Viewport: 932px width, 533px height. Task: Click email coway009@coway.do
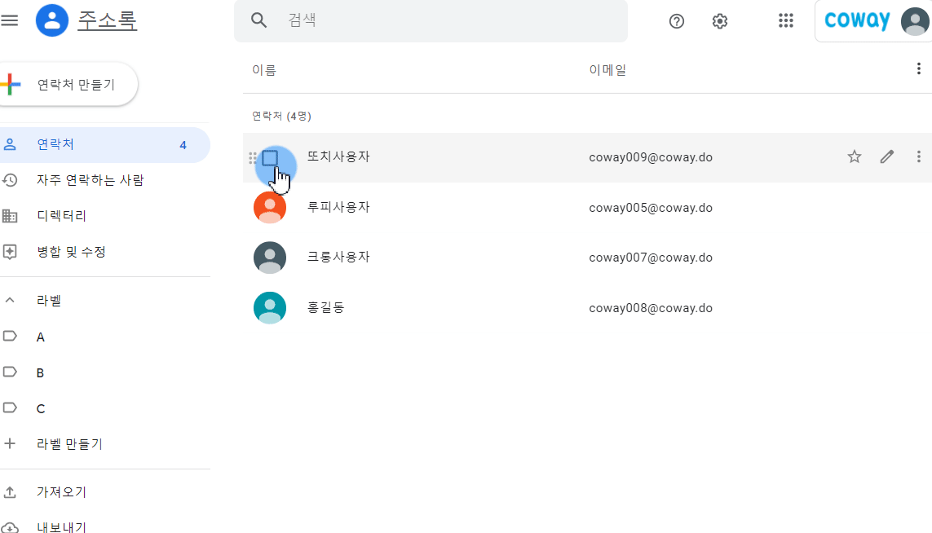tap(650, 157)
